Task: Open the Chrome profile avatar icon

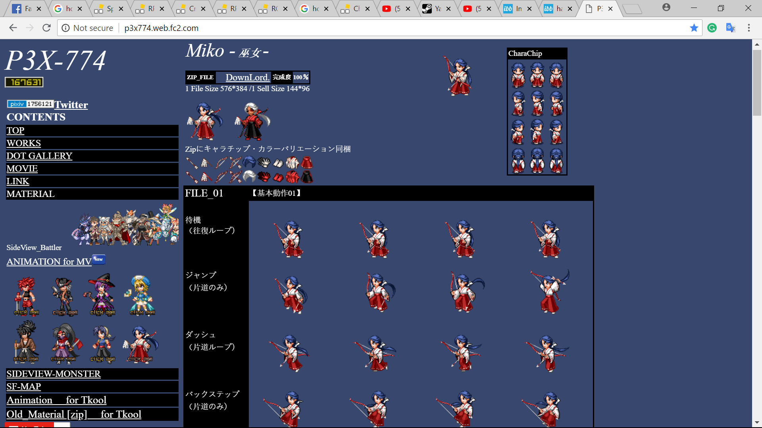Action: click(666, 7)
